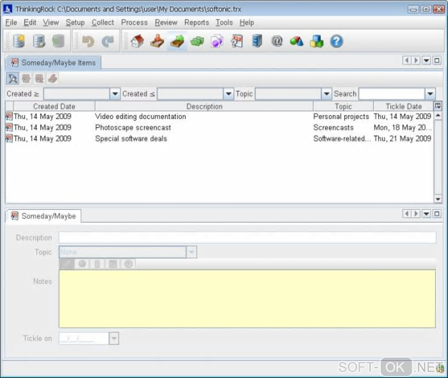
Task: Open the Collect menu
Action: pyautogui.click(x=103, y=22)
